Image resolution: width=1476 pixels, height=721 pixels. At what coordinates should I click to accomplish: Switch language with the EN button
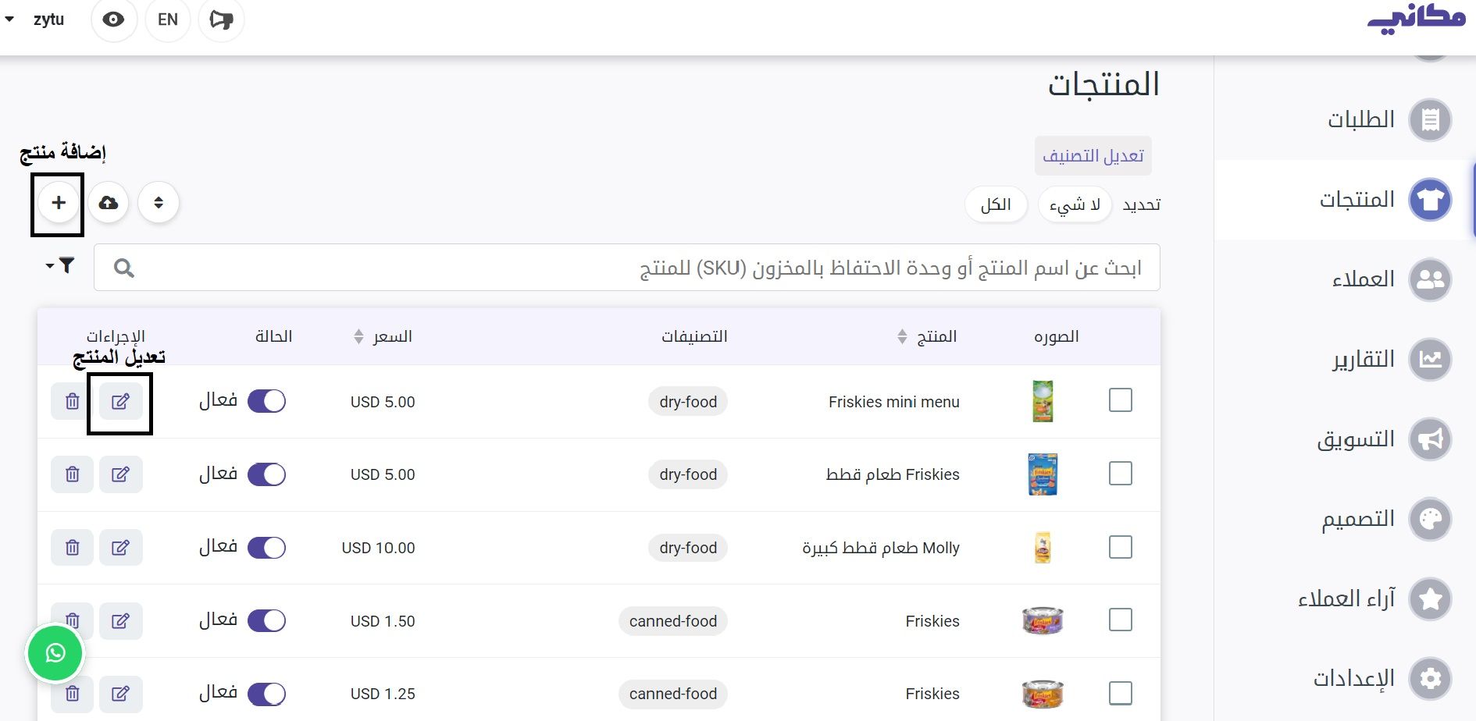[168, 20]
